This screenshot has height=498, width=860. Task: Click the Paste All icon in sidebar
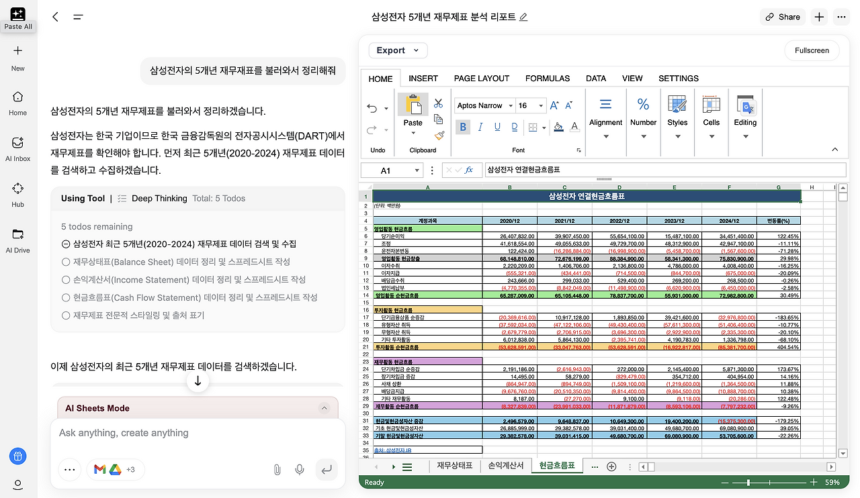coord(18,13)
